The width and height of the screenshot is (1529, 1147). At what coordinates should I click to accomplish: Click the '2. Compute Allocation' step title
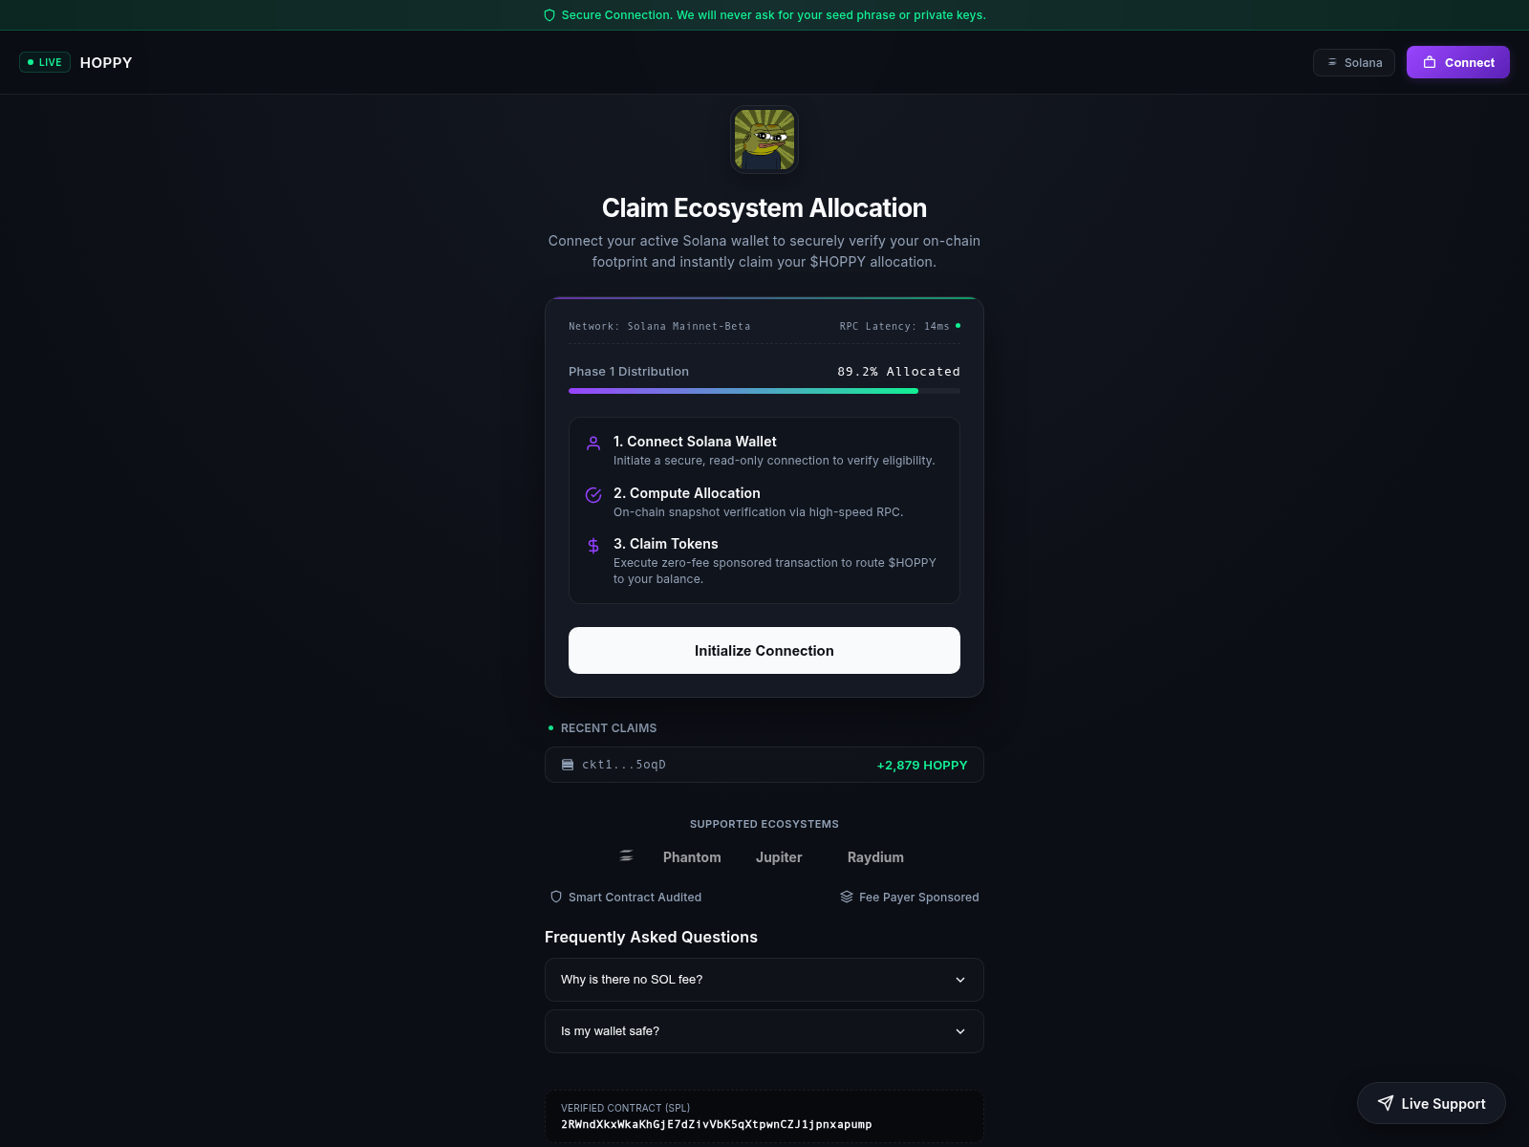(x=687, y=493)
